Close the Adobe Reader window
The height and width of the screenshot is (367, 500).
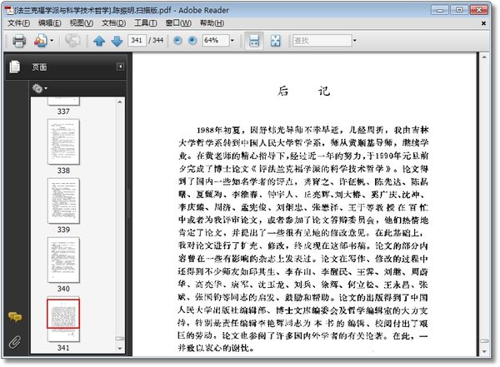pos(478,10)
